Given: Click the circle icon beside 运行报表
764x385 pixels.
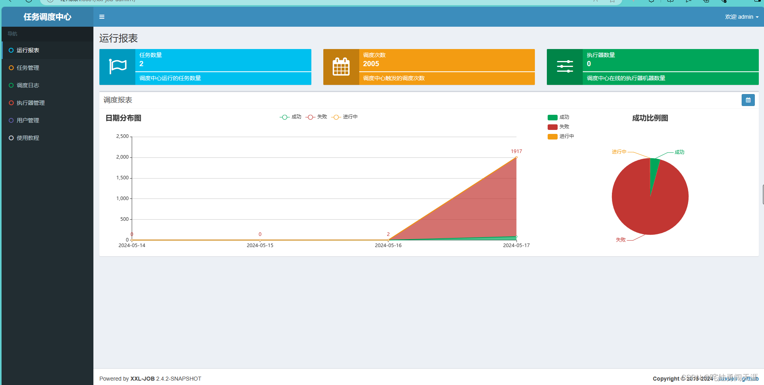Looking at the screenshot, I should pyautogui.click(x=11, y=50).
